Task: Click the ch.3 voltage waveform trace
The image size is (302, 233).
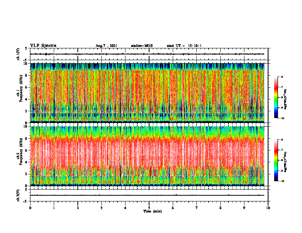Action: pos(147,195)
